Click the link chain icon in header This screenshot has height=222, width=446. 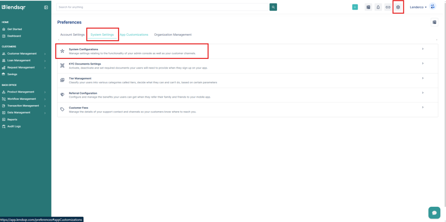coord(388,7)
